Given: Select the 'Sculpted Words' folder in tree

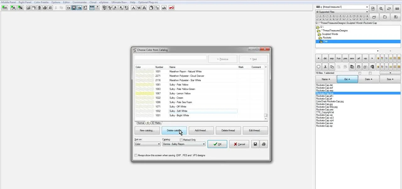Looking at the screenshot, I should (330, 34).
